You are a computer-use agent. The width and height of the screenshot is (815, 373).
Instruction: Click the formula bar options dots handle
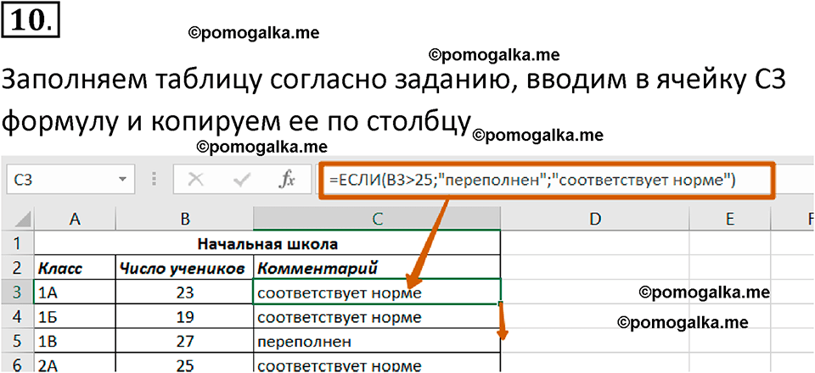click(154, 180)
